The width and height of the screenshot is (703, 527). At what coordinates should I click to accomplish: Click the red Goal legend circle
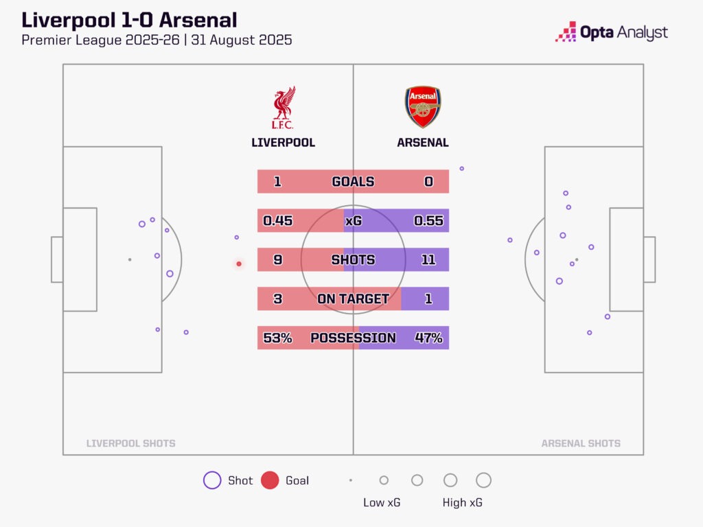(270, 480)
